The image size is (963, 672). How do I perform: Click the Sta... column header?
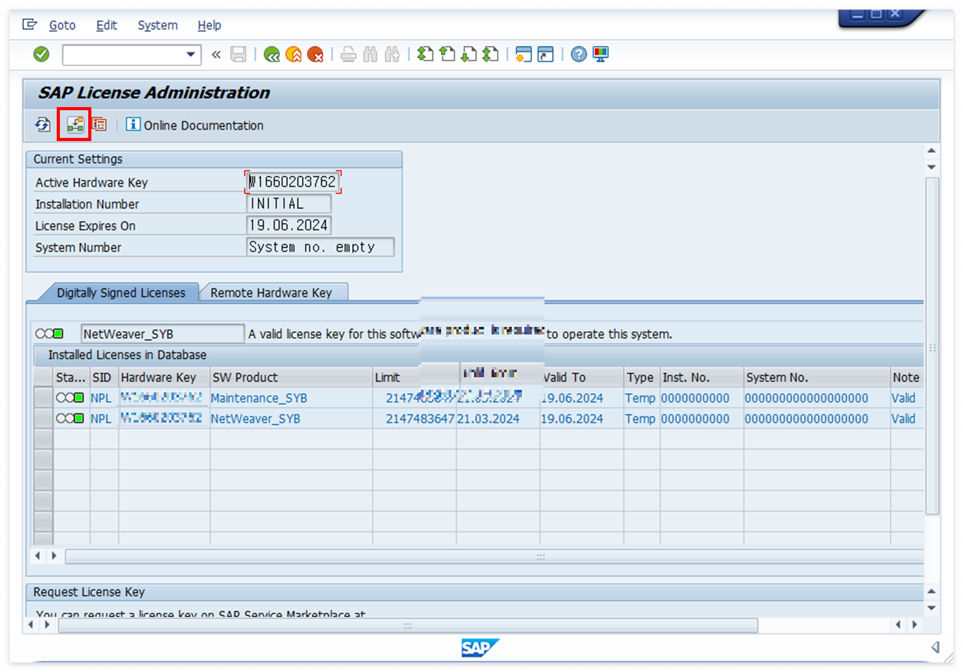coord(71,377)
